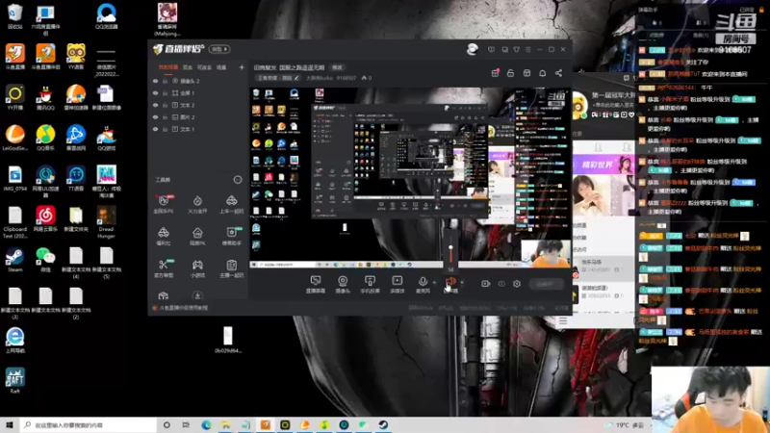Add camera source 摄像头
Viewport: 770px width, 433px height.
point(343,284)
